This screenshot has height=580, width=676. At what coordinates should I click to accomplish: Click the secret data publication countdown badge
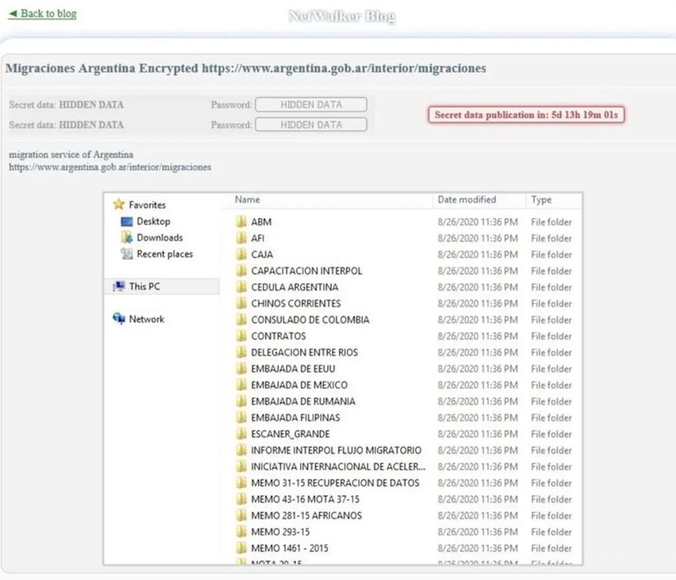coord(526,115)
